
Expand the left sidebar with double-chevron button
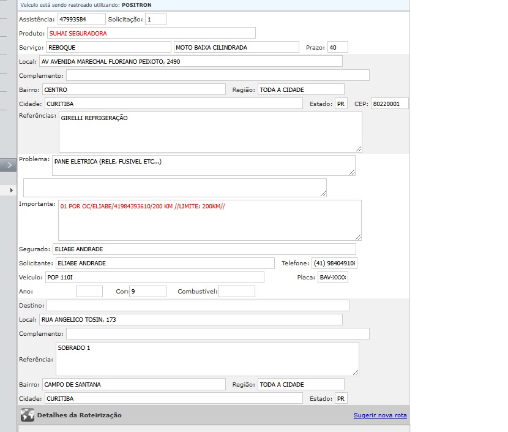pyautogui.click(x=8, y=165)
